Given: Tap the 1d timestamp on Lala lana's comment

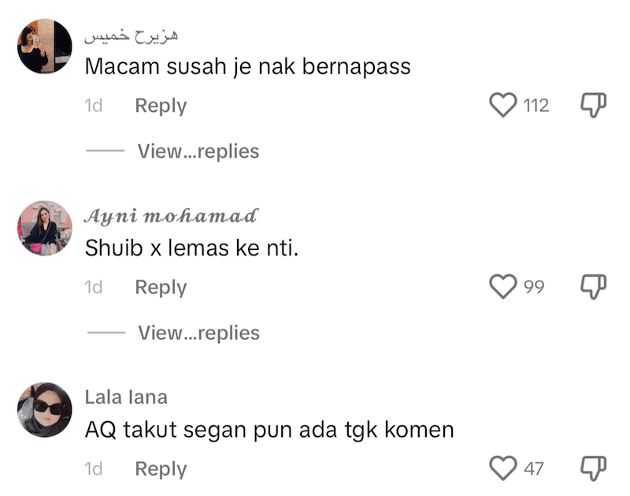Looking at the screenshot, I should click(x=94, y=468).
